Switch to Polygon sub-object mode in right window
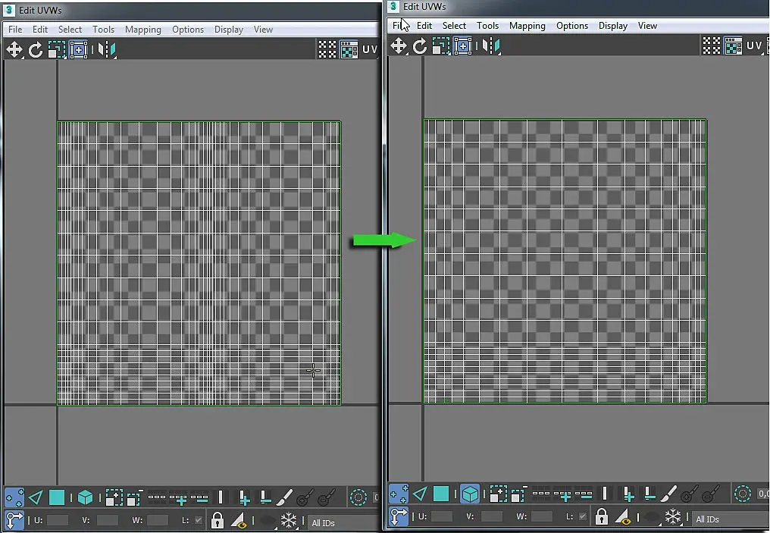 click(441, 494)
